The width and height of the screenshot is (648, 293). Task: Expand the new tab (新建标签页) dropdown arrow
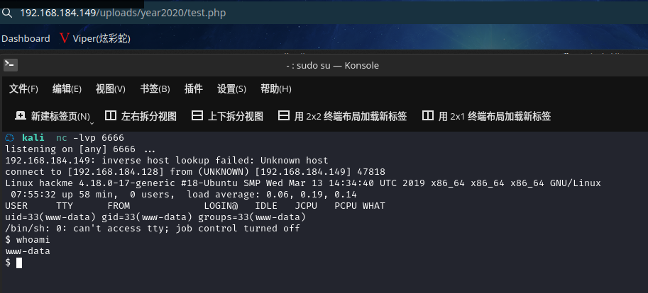click(x=92, y=122)
